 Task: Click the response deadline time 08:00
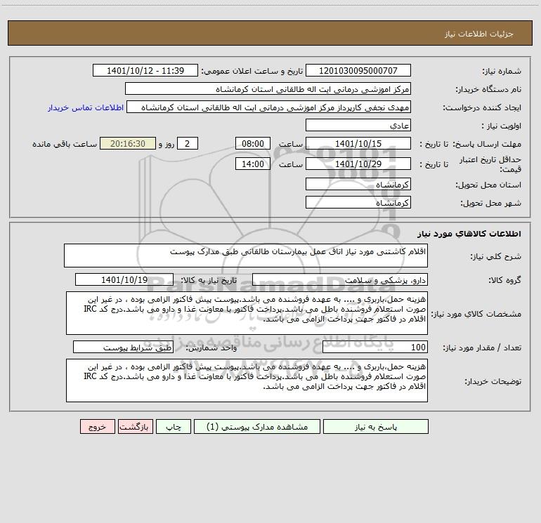point(252,143)
